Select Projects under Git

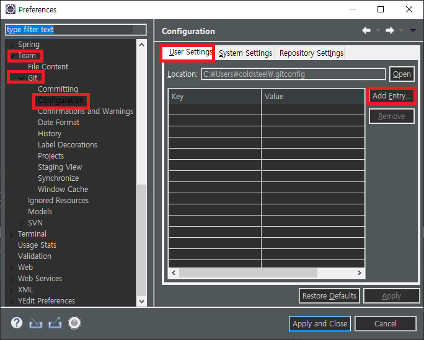[x=51, y=156]
